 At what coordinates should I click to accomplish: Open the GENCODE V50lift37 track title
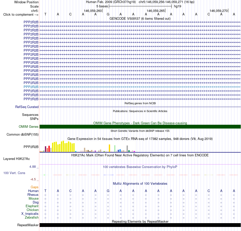pyautogui.click(x=140, y=18)
